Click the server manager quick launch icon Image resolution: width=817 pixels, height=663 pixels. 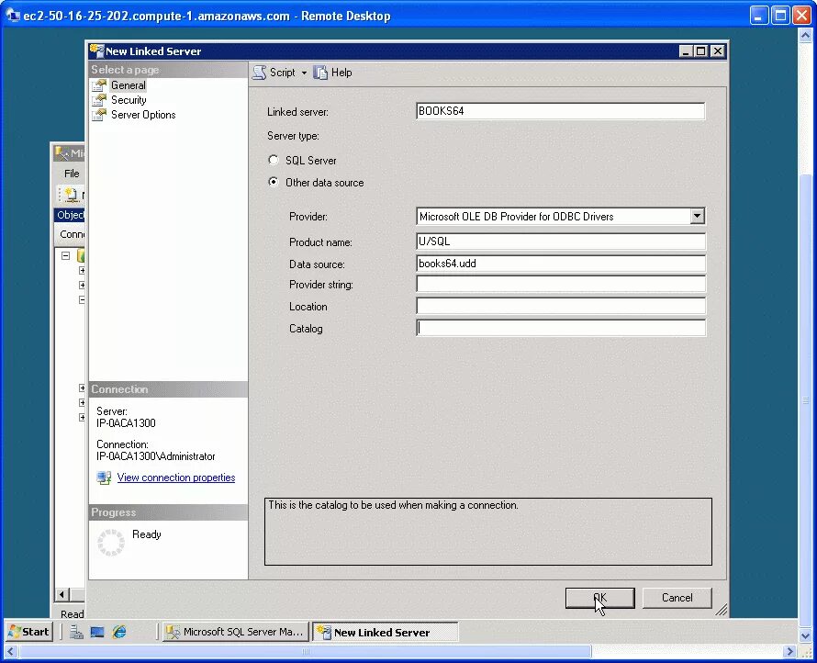pyautogui.click(x=76, y=632)
